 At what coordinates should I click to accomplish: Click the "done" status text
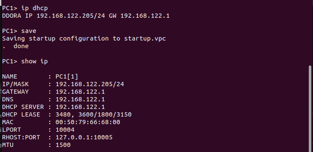tap(21, 46)
